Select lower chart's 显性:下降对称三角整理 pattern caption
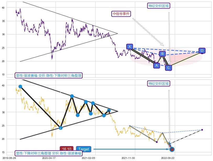The image size is (213, 161). pos(48,153)
